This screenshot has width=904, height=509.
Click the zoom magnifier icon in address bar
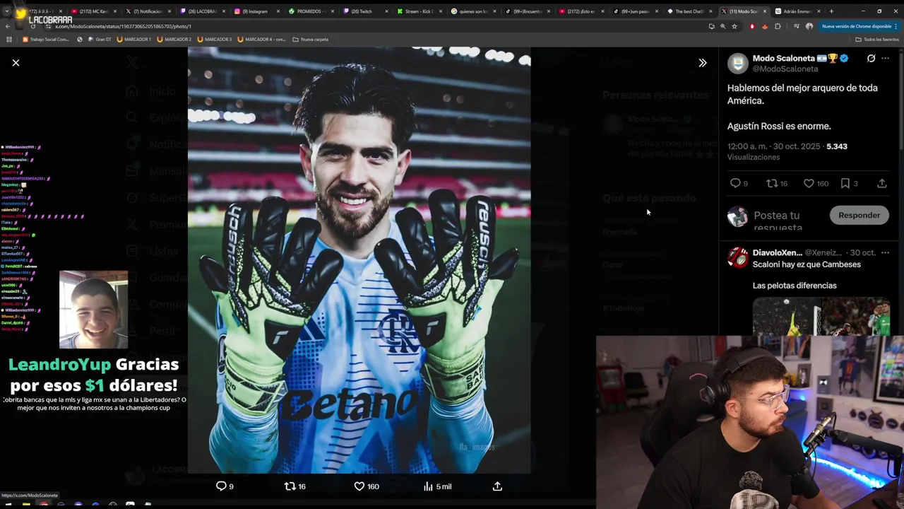pyautogui.click(x=722, y=26)
